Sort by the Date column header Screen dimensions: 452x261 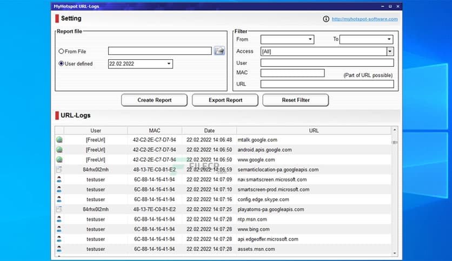pos(209,130)
